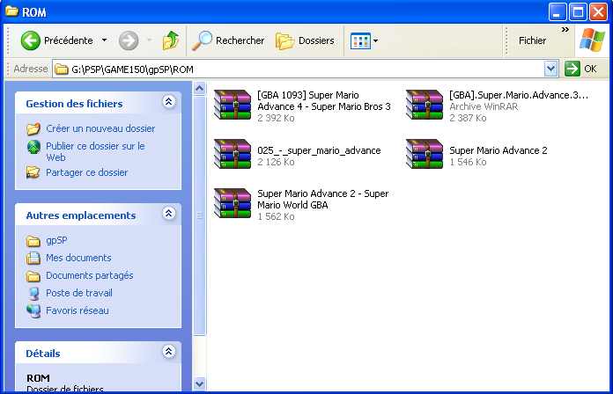Click file name '[GBA].Super.Mario.Advance.3...'
Viewport: 613px width, 394px height.
pyautogui.click(x=519, y=95)
